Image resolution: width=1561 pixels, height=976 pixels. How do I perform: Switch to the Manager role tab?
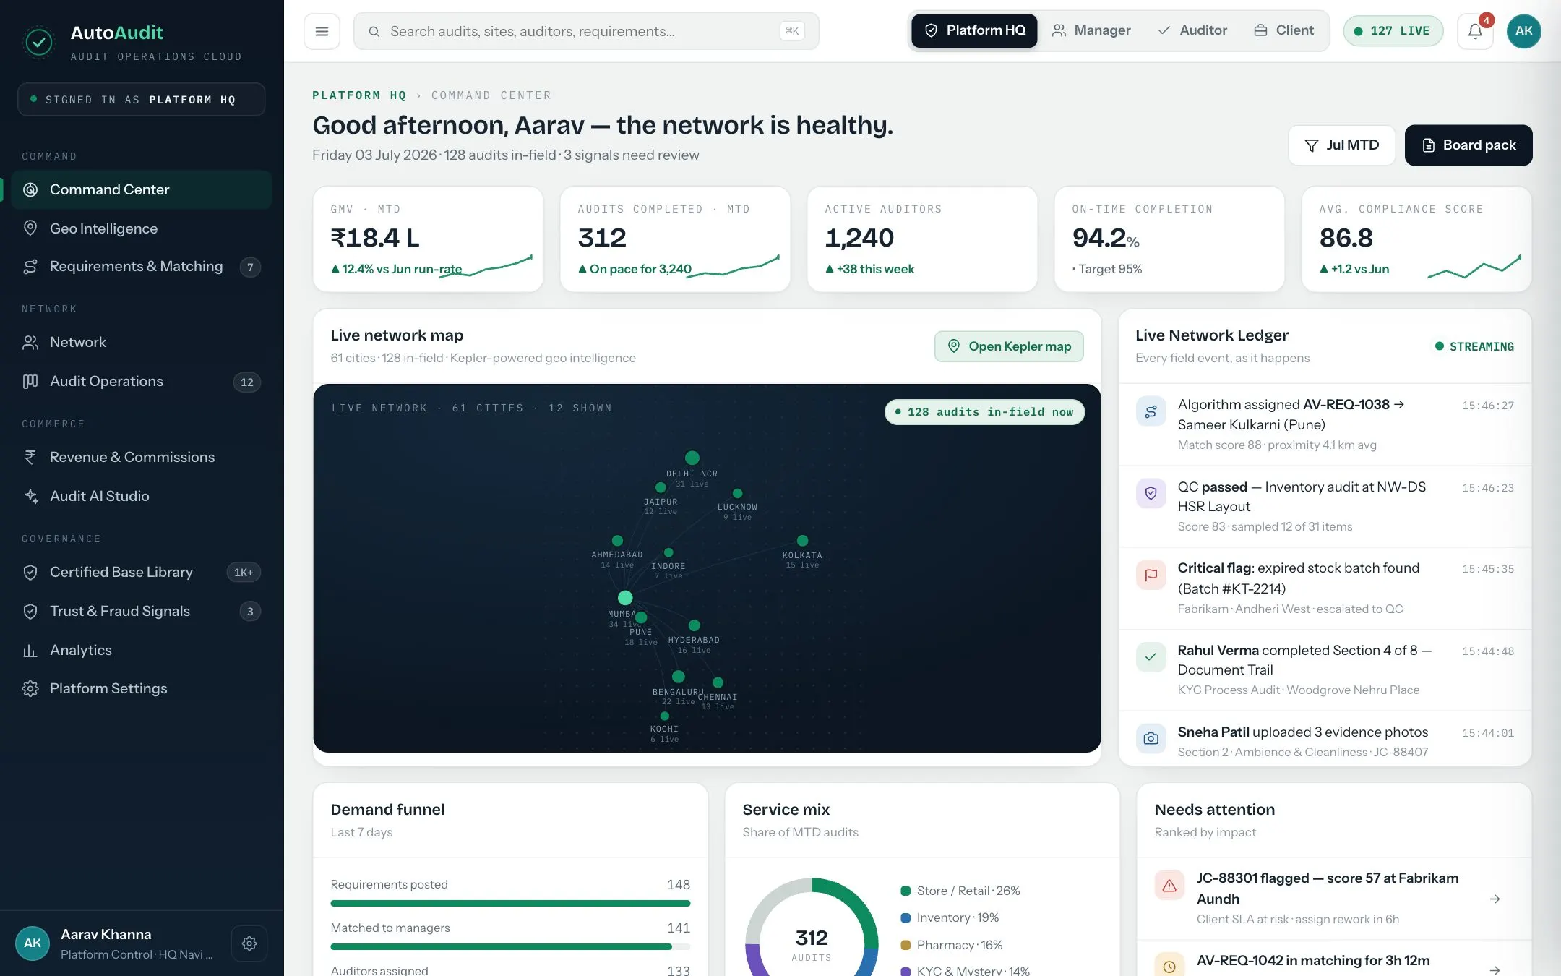1091,30
